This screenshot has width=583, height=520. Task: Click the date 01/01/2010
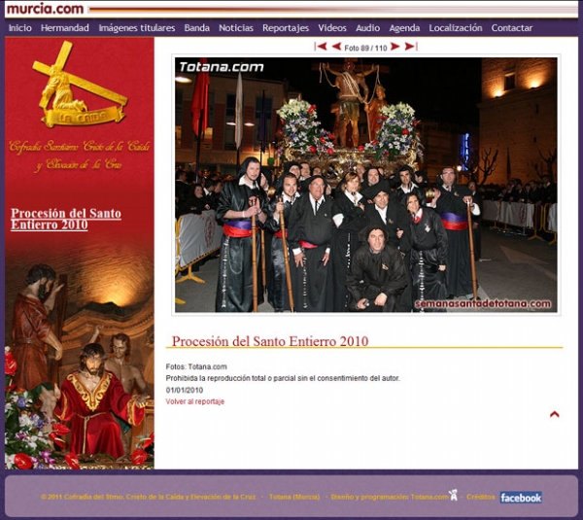[x=185, y=390]
